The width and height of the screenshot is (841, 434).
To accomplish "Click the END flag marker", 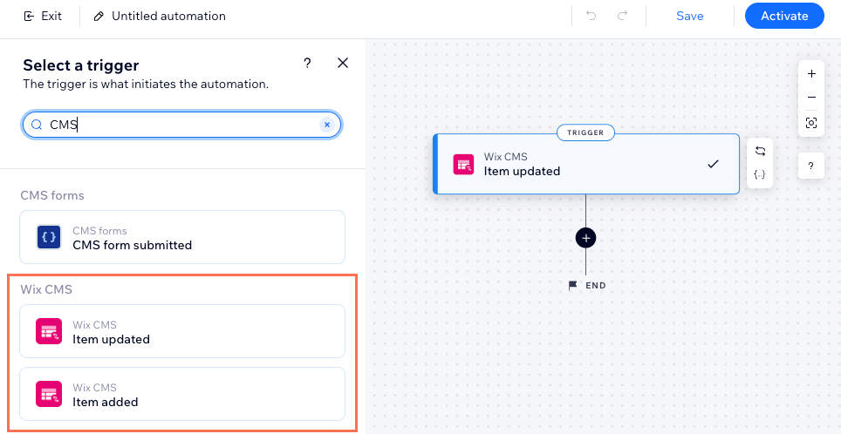I will pos(587,286).
